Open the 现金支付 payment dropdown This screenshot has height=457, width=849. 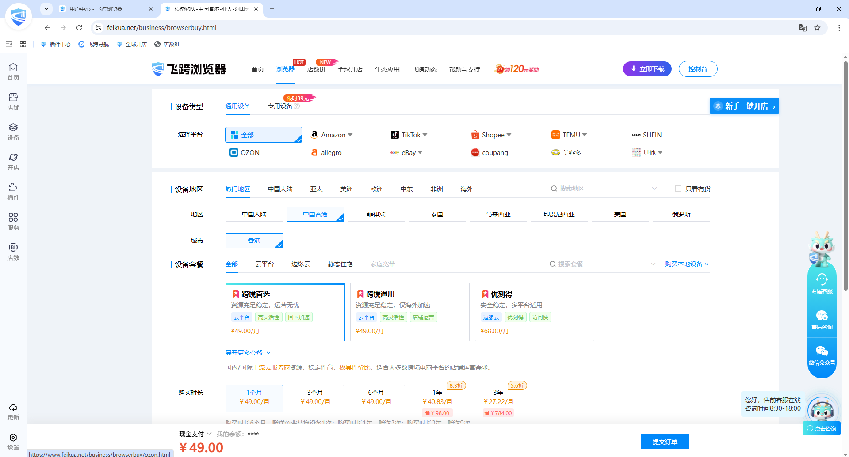(195, 434)
